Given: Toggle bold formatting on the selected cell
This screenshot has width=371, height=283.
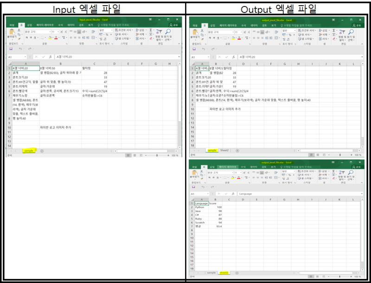Looking at the screenshot, I should coord(26,37).
